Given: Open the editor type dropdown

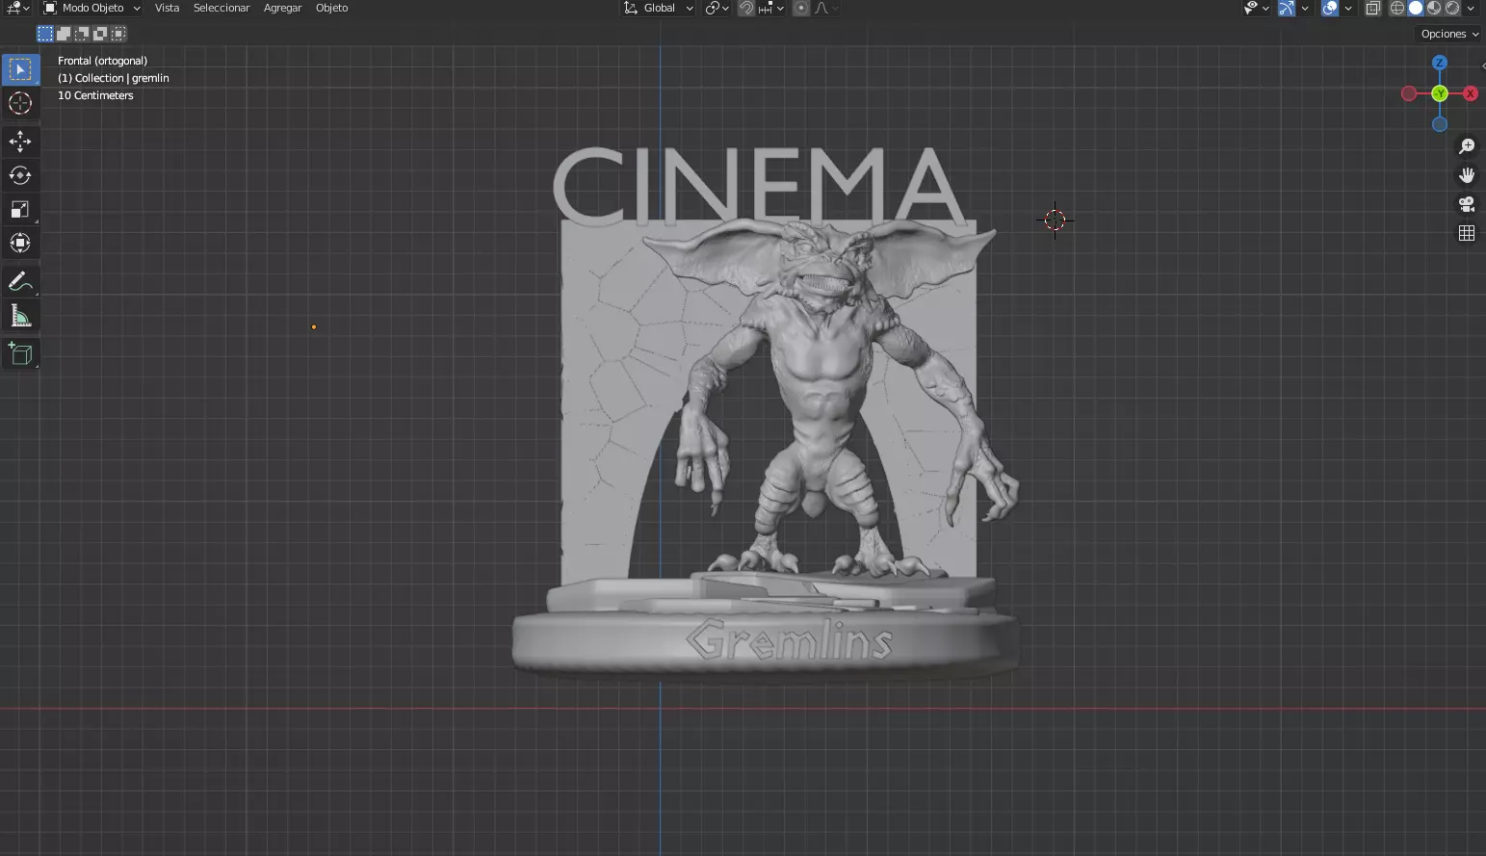Looking at the screenshot, I should pos(17,8).
